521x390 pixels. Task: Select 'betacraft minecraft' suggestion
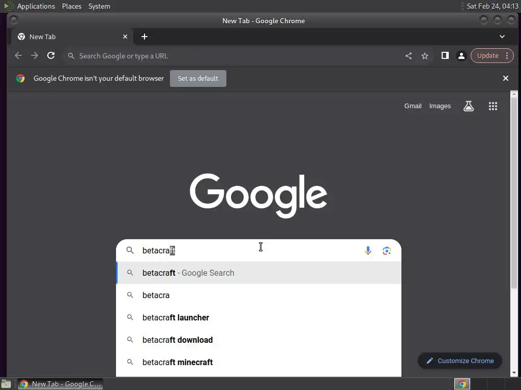click(259, 362)
